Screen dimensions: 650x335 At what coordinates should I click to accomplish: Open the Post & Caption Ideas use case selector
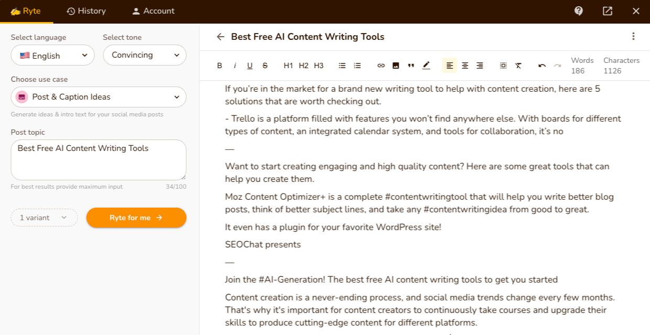tap(99, 97)
